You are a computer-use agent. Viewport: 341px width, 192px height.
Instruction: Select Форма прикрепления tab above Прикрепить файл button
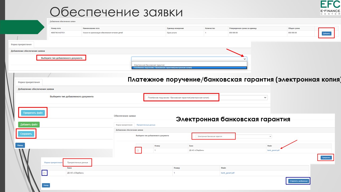click(x=29, y=82)
